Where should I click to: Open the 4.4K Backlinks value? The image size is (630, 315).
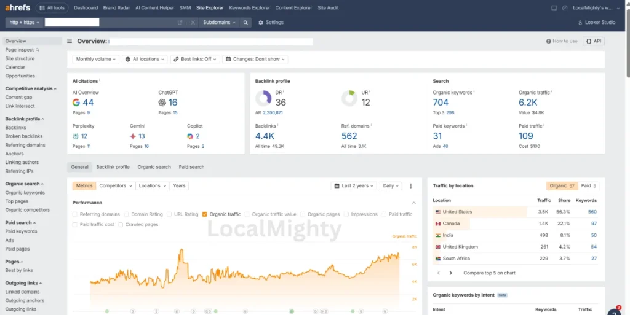[265, 136]
